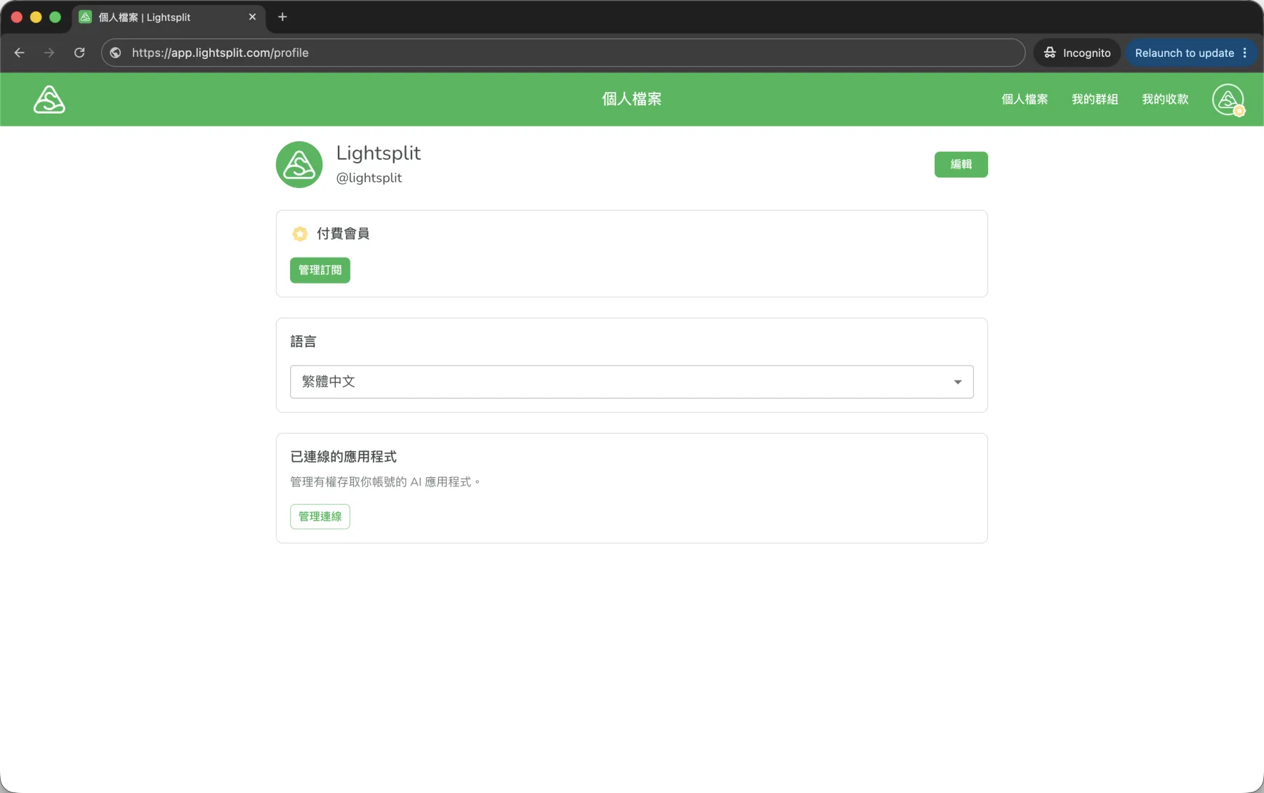The image size is (1264, 793).
Task: Click the 付費會員 label
Action: click(343, 234)
